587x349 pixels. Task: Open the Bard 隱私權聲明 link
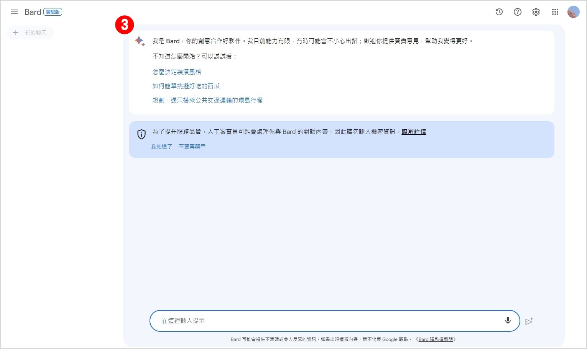click(436, 339)
